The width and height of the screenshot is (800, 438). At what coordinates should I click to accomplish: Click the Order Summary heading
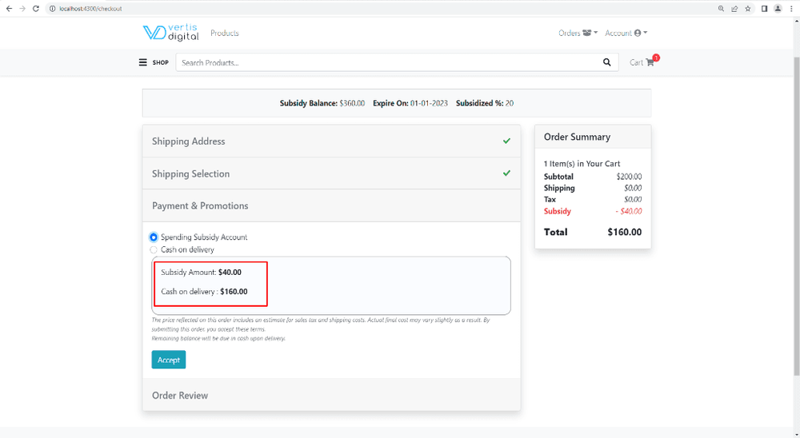[577, 137]
